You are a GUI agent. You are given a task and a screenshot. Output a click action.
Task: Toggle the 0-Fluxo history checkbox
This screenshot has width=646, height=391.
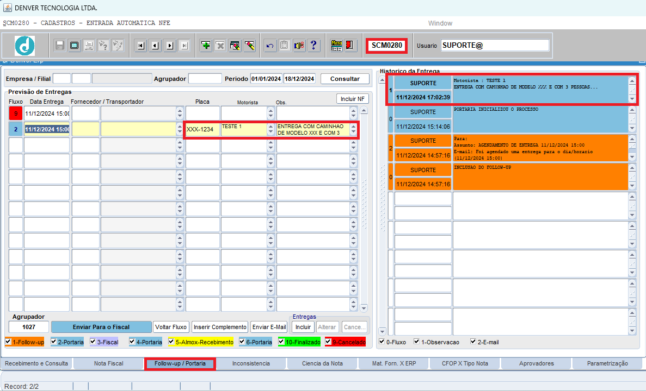tap(382, 341)
